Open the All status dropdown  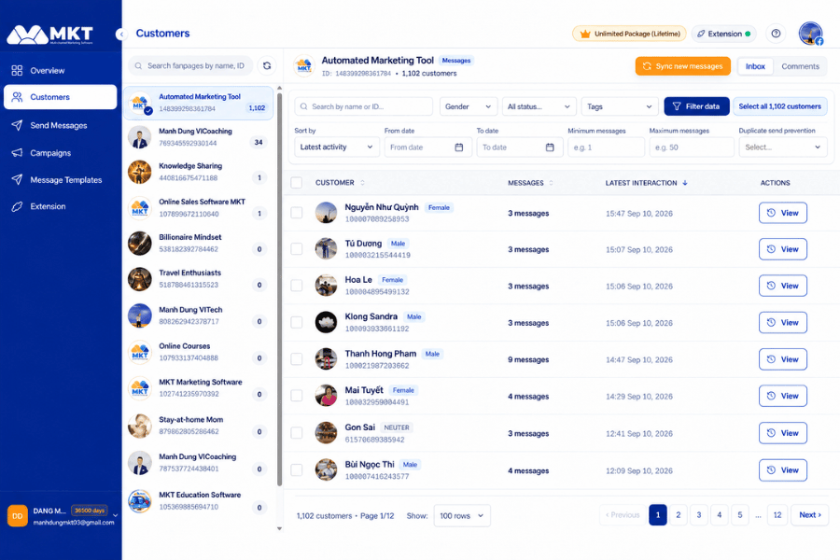coord(539,106)
